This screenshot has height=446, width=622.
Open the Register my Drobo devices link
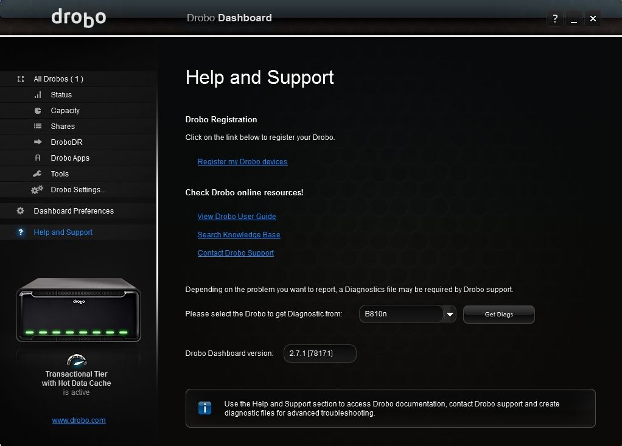tap(242, 161)
